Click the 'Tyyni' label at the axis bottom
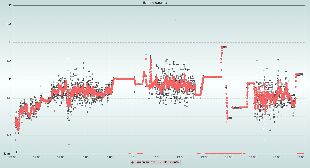 [7, 154]
